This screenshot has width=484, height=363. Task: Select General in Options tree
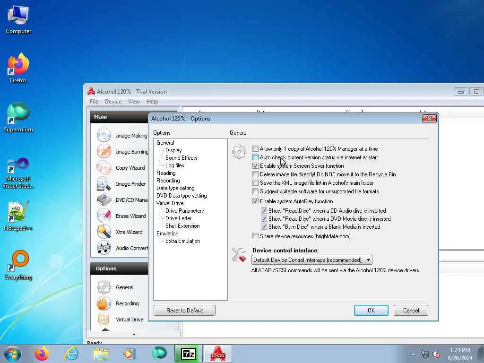[165, 143]
